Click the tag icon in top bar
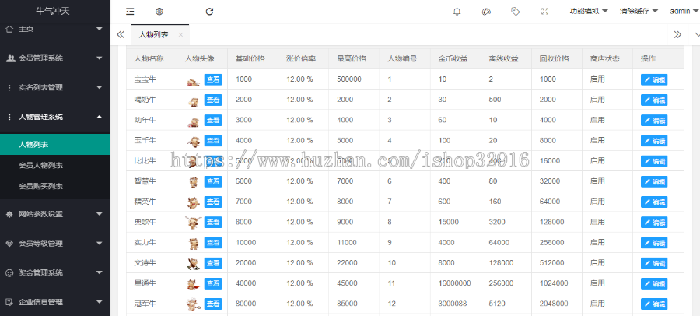The height and width of the screenshot is (316, 700). pos(515,12)
